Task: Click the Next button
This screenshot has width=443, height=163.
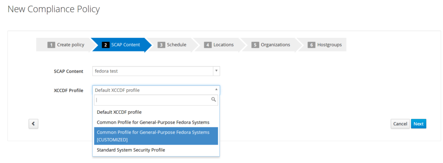Action: [418, 124]
